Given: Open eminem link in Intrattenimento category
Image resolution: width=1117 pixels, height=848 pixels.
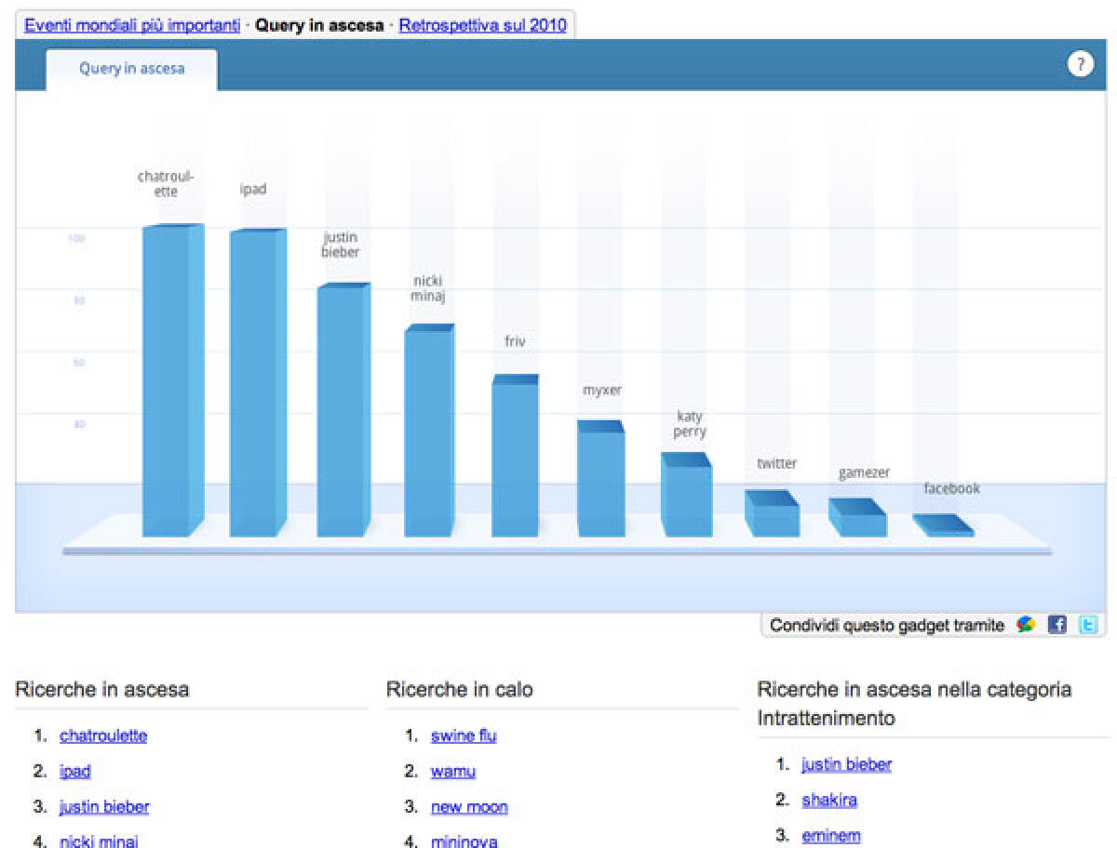Looking at the screenshot, I should pyautogui.click(x=831, y=835).
